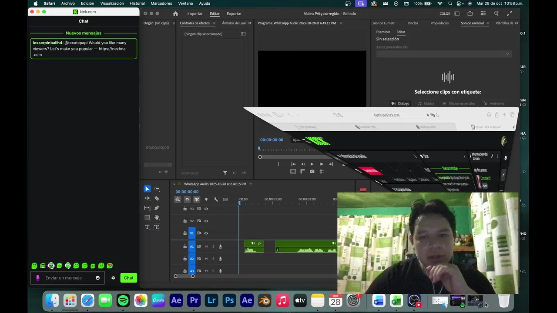Open timeline sequence panel menu
This screenshot has width=557, height=313.
coord(251,184)
